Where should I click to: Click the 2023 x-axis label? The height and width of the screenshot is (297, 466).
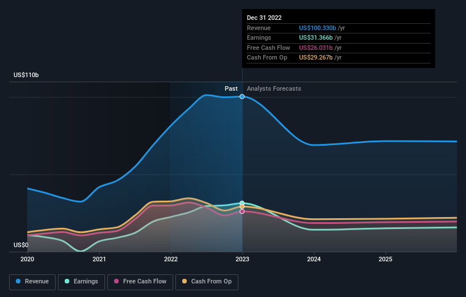(242, 260)
